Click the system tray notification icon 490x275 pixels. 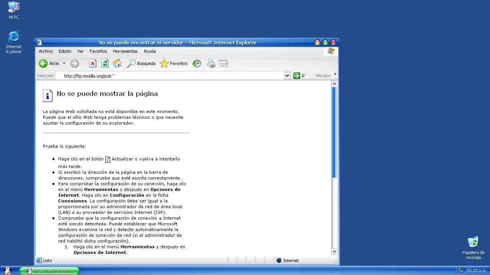461,270
